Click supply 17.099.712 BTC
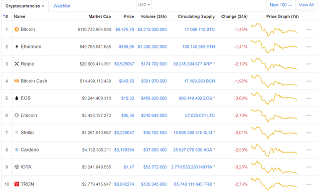Image resolution: width=321 pixels, height=190 pixels. [200, 29]
